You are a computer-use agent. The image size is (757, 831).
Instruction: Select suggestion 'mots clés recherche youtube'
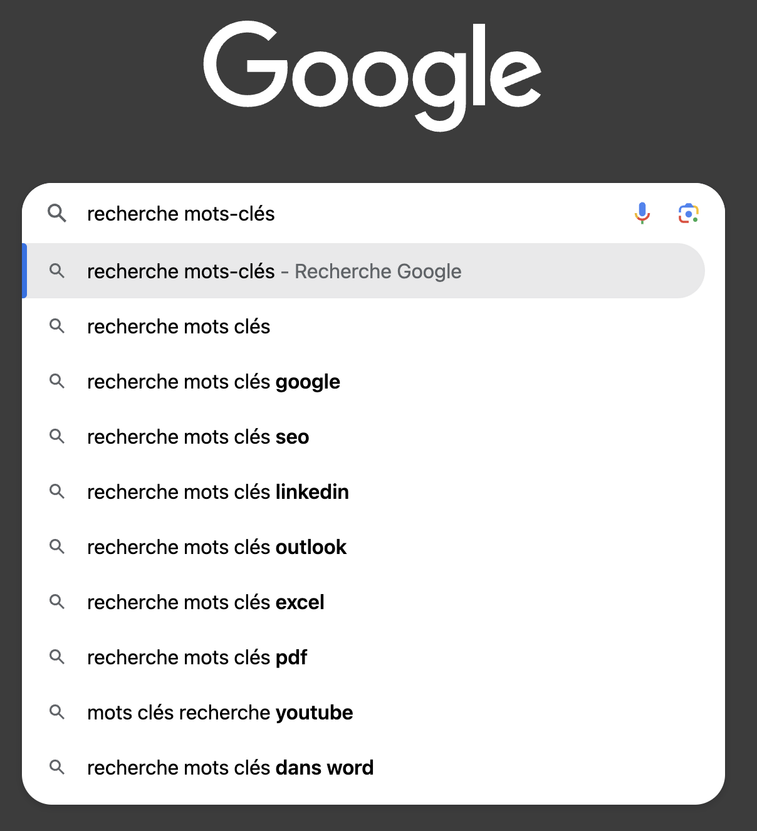[363, 712]
